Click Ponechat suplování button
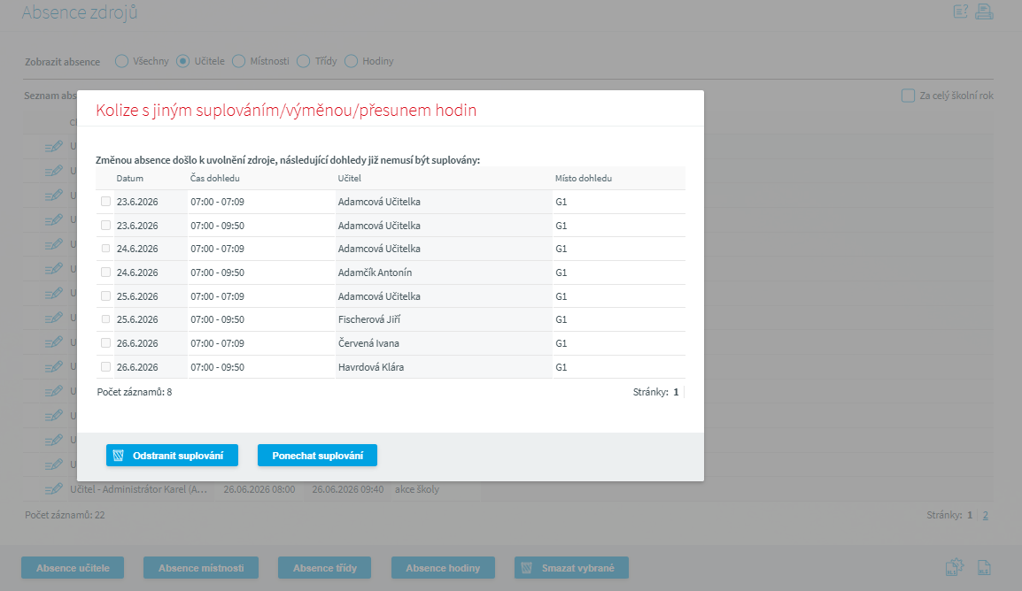1022x591 pixels. (x=317, y=456)
